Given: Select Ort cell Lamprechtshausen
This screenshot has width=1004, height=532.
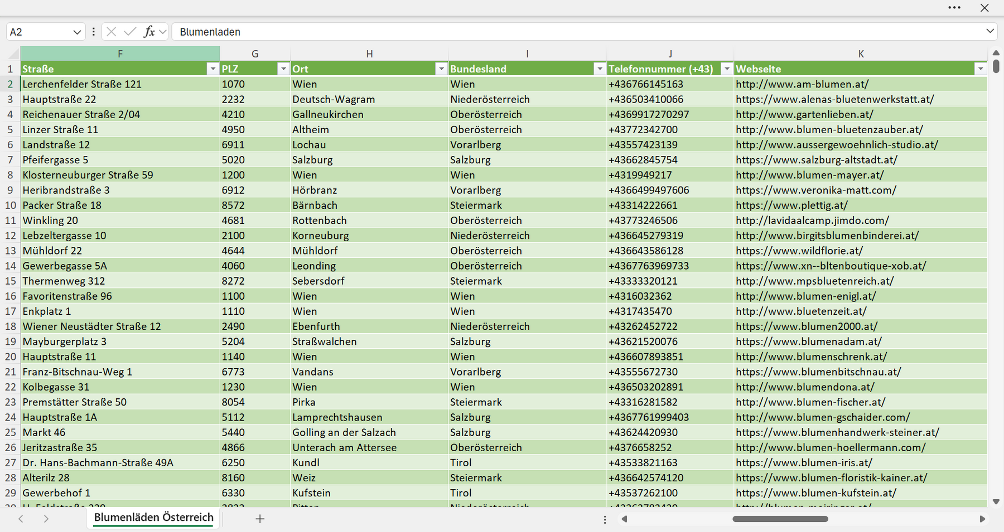Looking at the screenshot, I should [369, 417].
